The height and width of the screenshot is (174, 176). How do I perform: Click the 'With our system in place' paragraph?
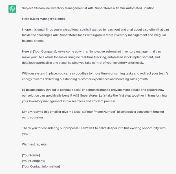click(95, 76)
